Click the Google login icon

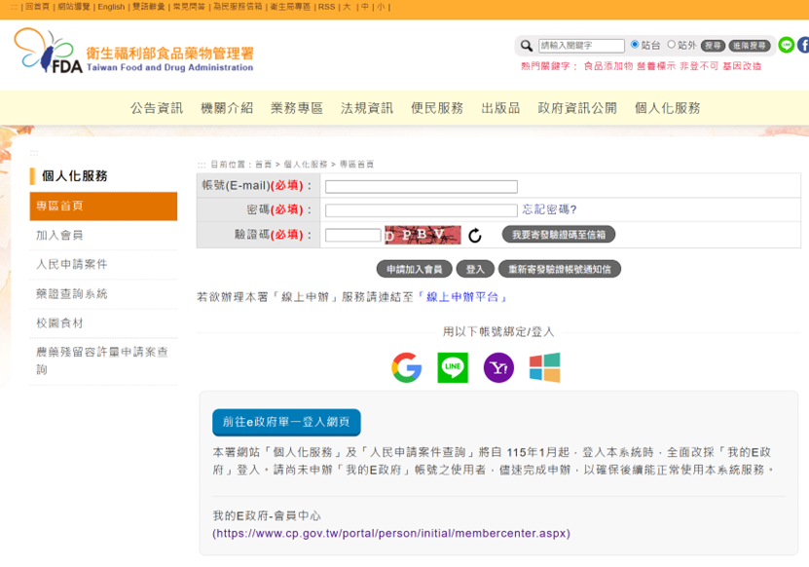407,367
